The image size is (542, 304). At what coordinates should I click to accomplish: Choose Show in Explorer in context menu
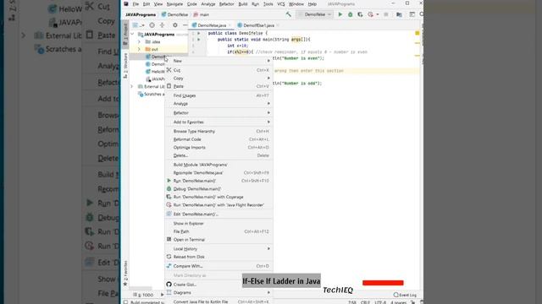(218, 223)
